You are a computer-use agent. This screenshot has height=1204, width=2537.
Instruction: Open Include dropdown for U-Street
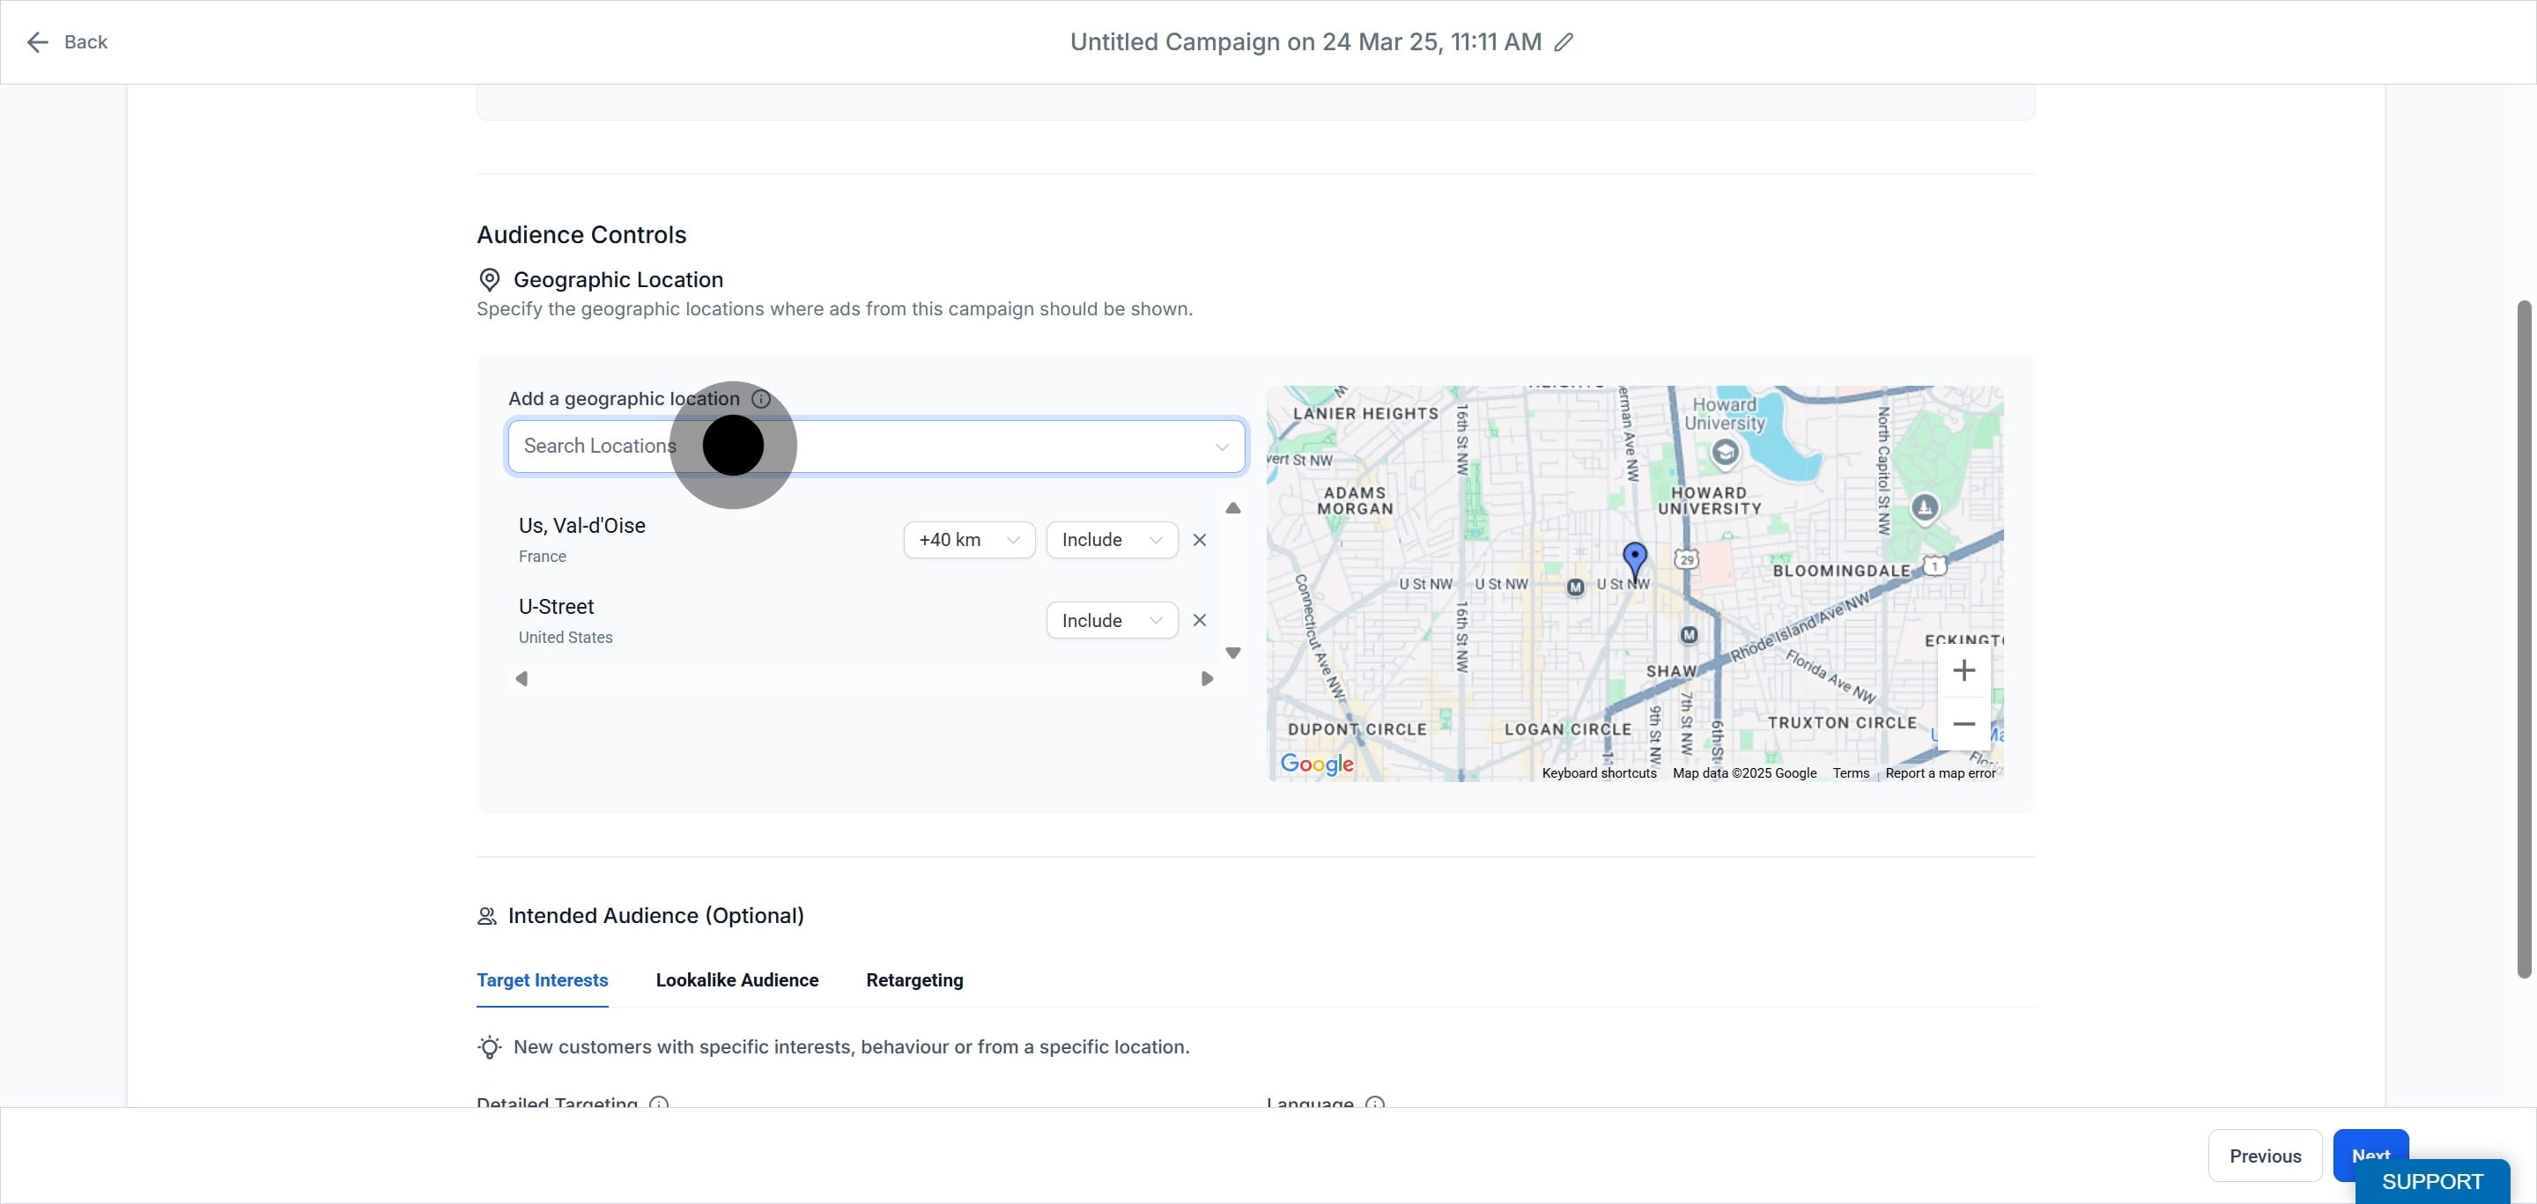tap(1112, 620)
